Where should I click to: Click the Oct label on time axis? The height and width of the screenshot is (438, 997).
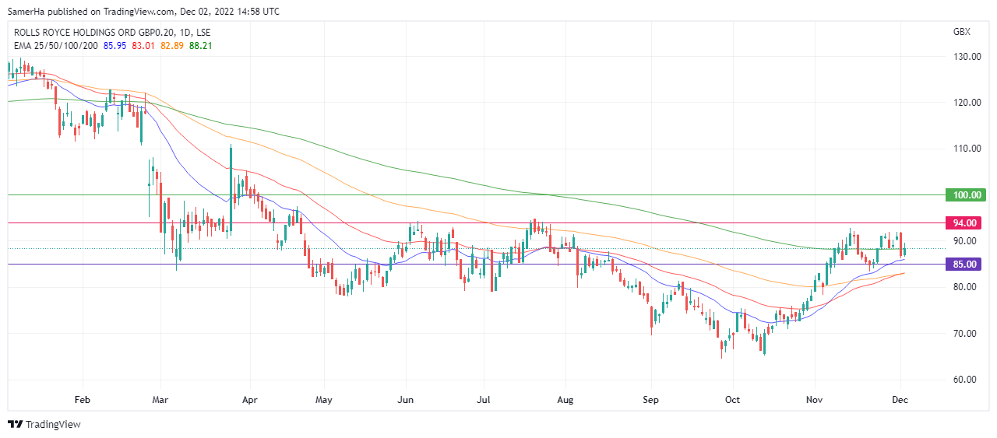pyautogui.click(x=732, y=400)
